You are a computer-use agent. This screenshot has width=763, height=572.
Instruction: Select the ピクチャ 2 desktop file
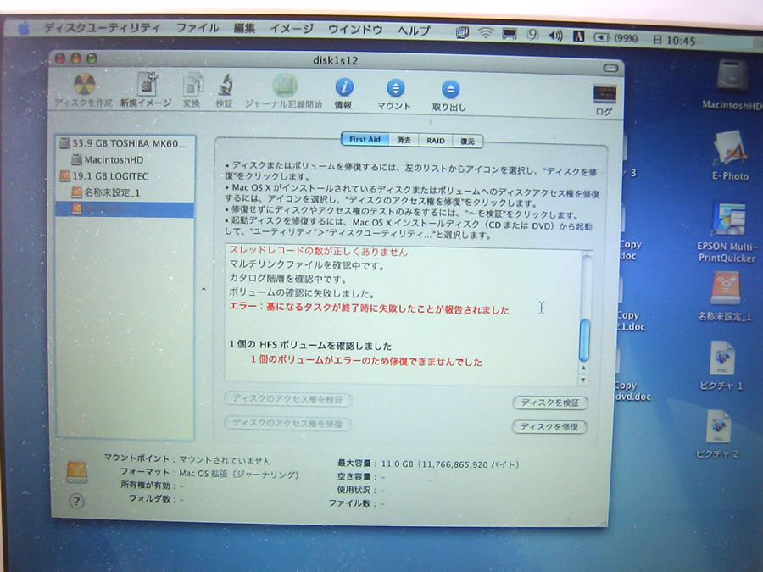click(x=719, y=427)
